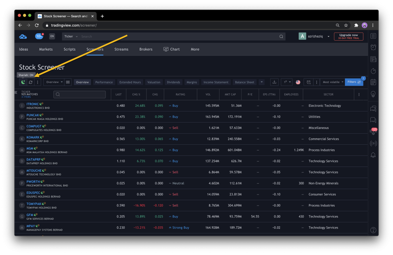Expand the 1D time interval dropdown
Screen dimensions: 393x255
tap(286, 82)
